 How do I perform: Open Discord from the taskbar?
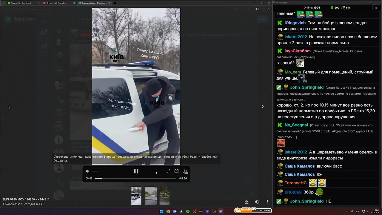point(175,211)
